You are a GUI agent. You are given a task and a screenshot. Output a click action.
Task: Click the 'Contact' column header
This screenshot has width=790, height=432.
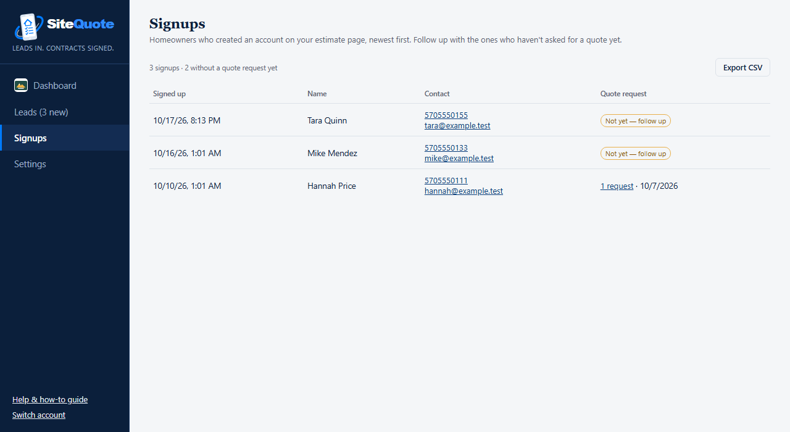[x=437, y=94]
